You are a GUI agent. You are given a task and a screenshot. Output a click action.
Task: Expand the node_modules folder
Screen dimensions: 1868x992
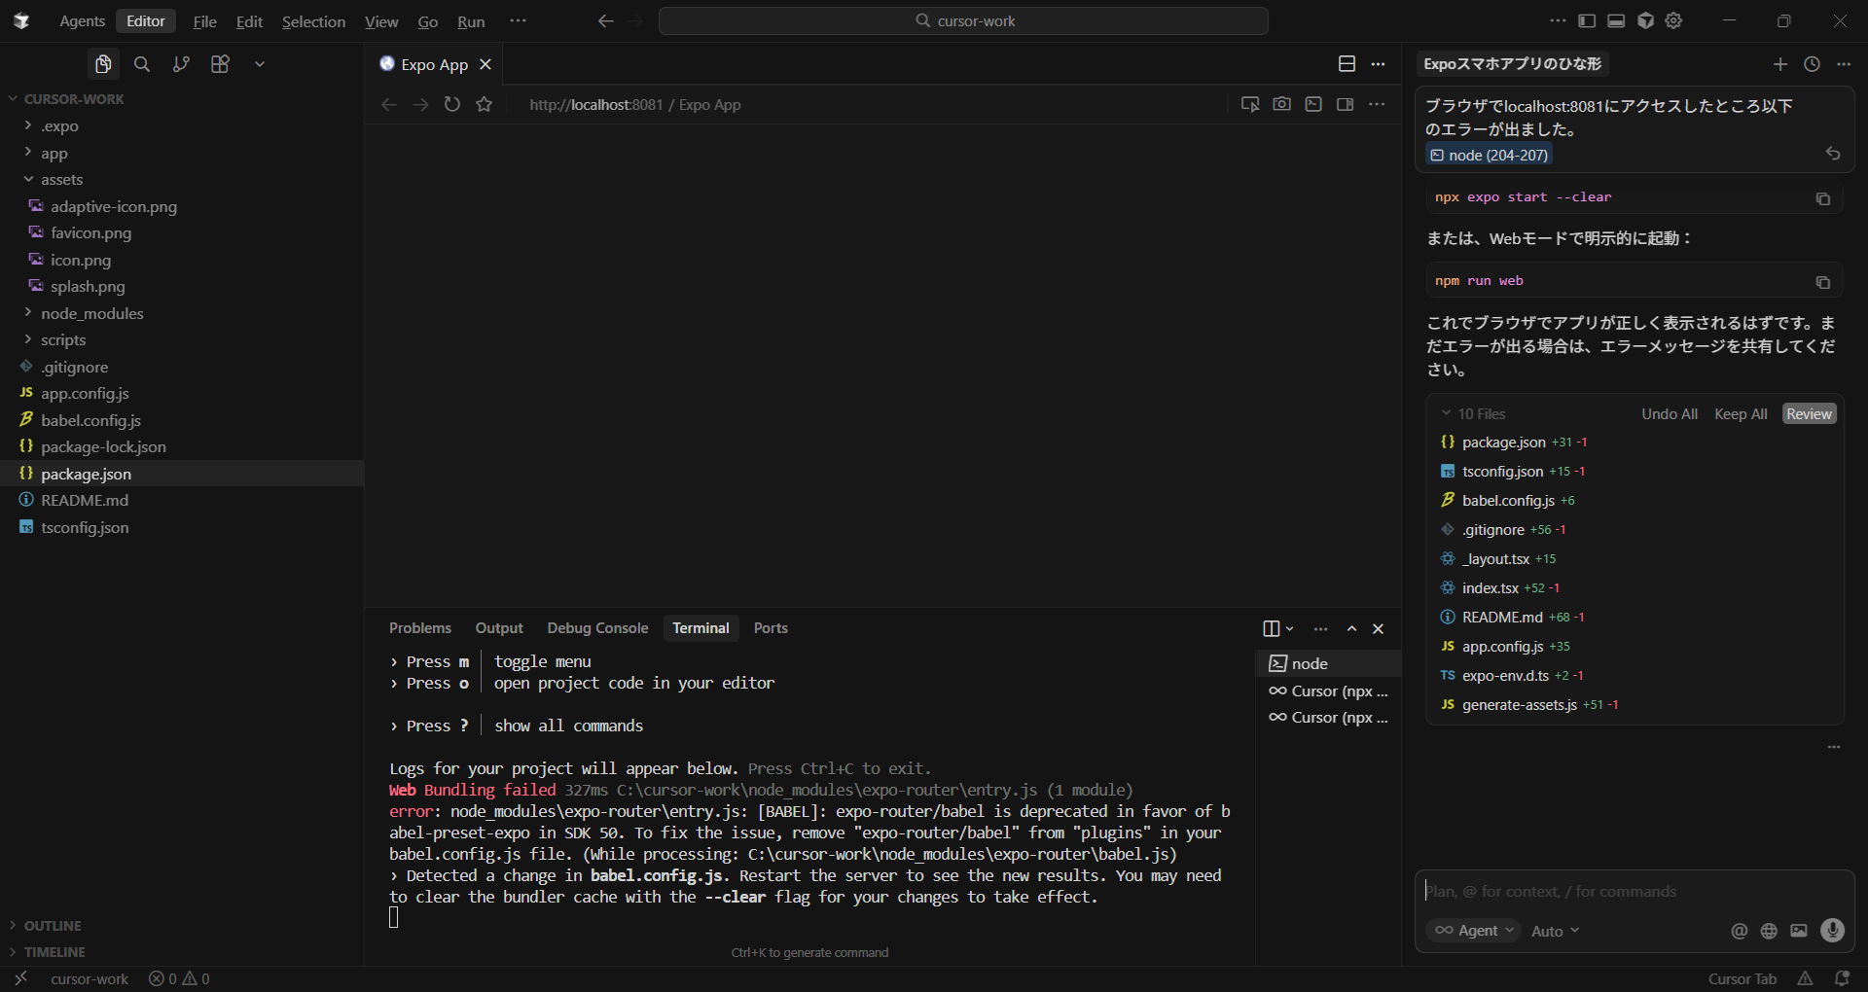(x=91, y=313)
